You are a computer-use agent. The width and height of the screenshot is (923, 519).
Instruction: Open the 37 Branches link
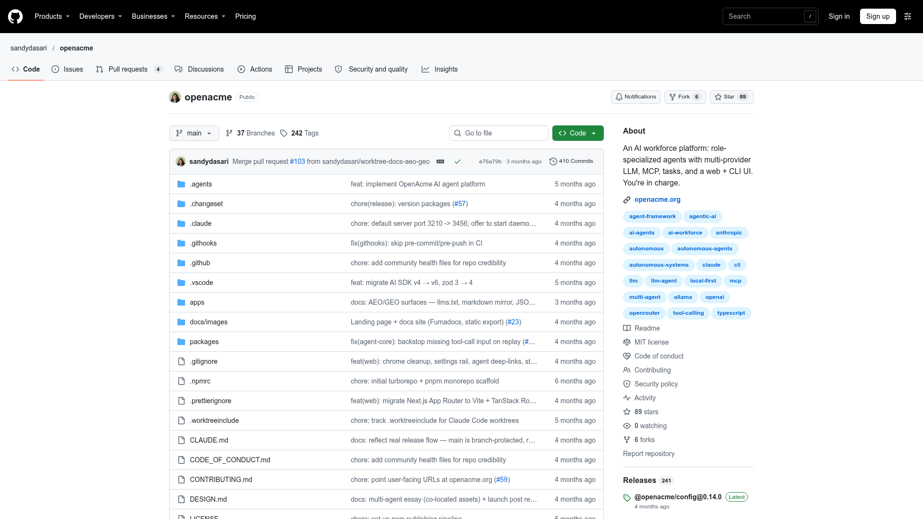[250, 133]
